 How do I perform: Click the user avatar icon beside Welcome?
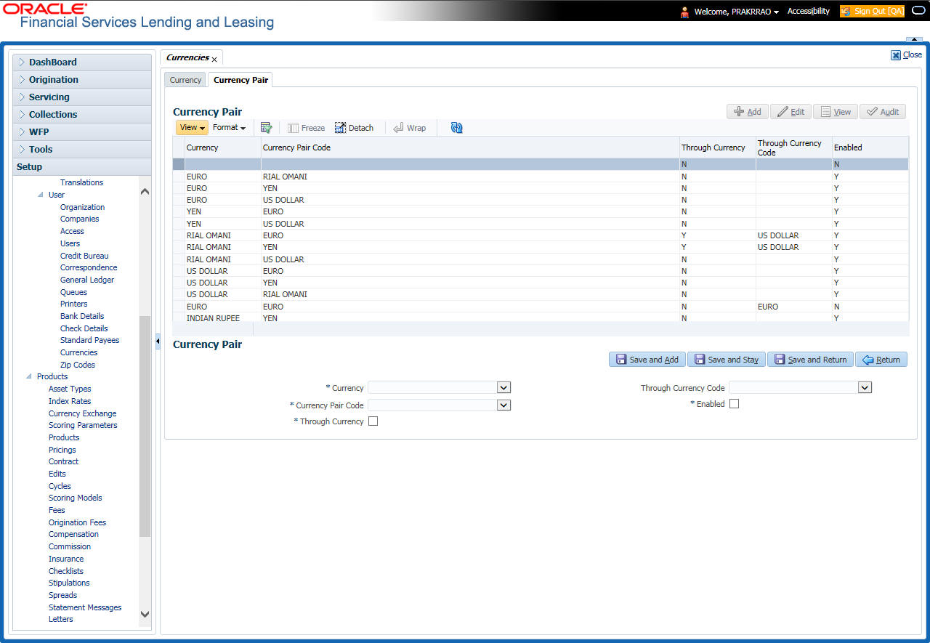click(684, 12)
